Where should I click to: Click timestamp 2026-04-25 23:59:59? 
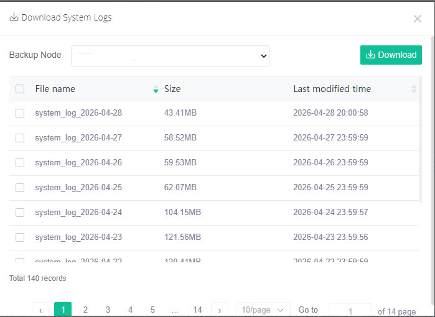[330, 187]
